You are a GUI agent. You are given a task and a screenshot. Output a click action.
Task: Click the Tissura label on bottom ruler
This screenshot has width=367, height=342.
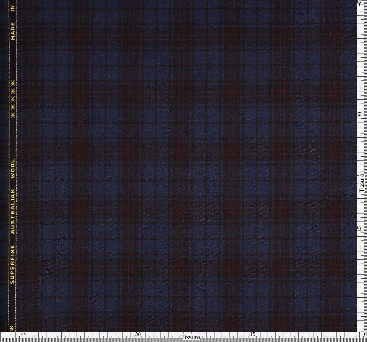pyautogui.click(x=191, y=337)
